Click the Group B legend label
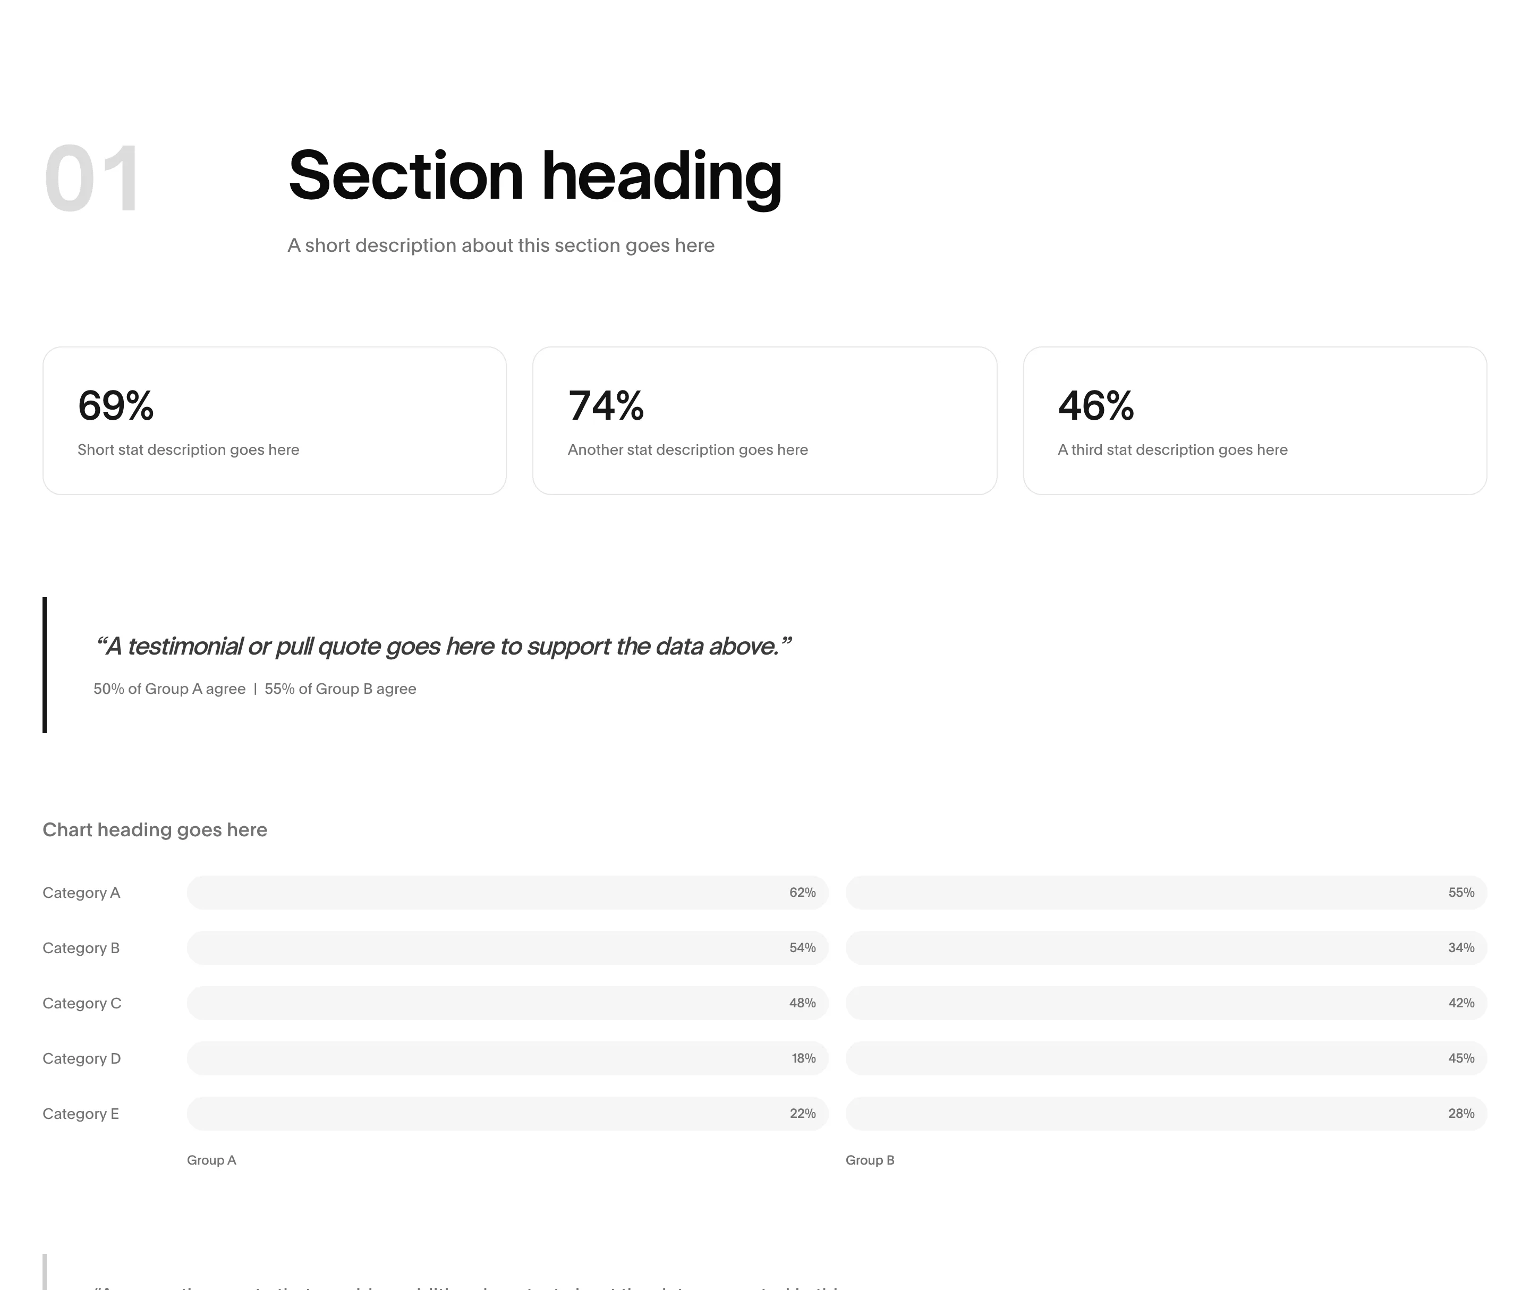1530x1290 pixels. (x=870, y=1160)
